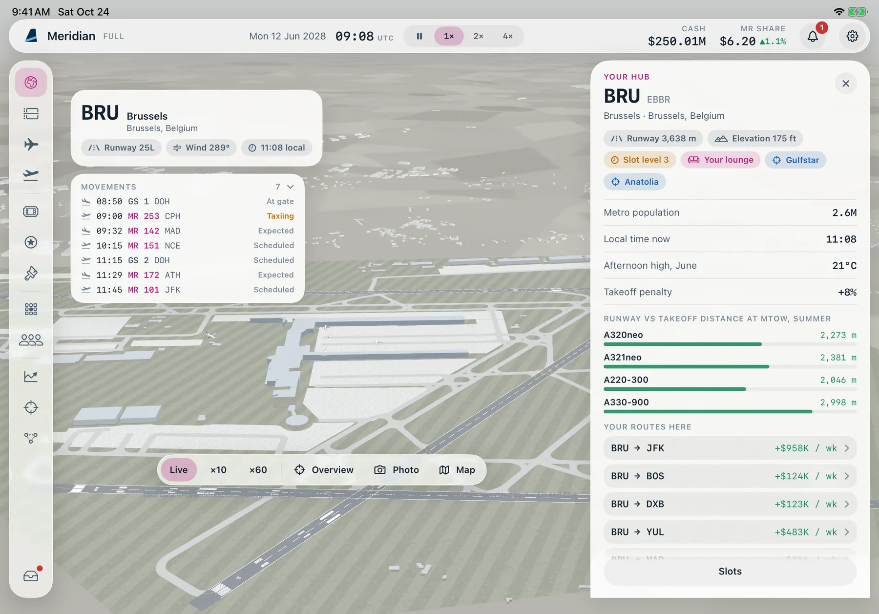Set game speed to 4x
This screenshot has height=614, width=879.
(508, 36)
